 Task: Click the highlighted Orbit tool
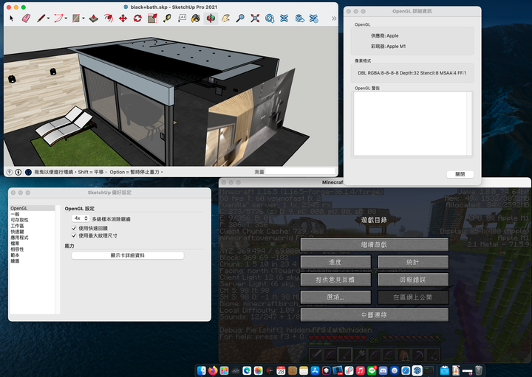tap(211, 18)
